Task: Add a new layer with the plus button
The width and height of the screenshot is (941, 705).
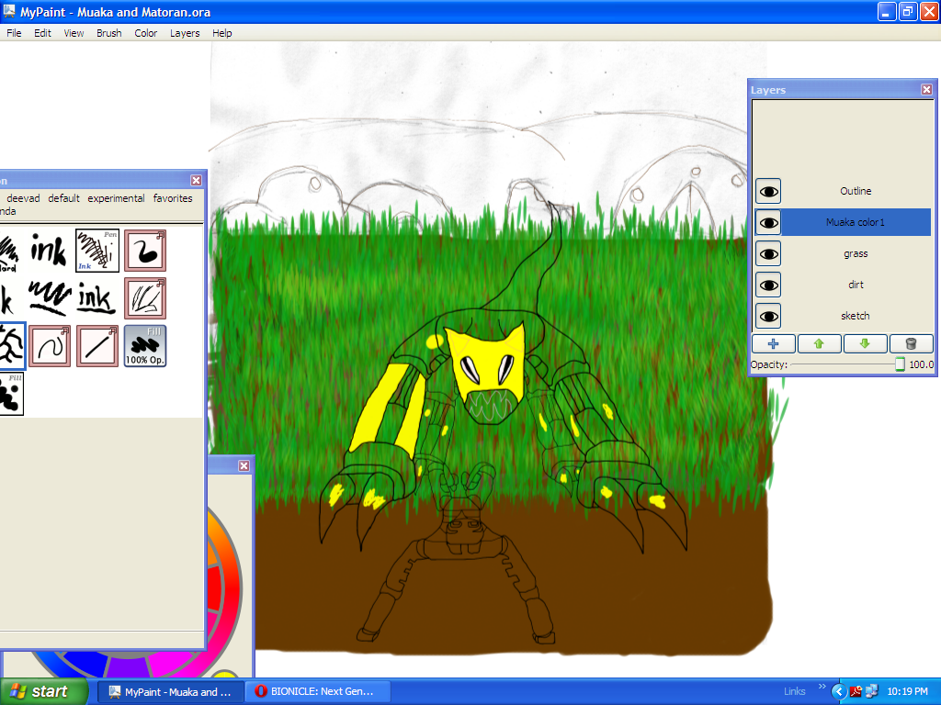Action: point(773,343)
